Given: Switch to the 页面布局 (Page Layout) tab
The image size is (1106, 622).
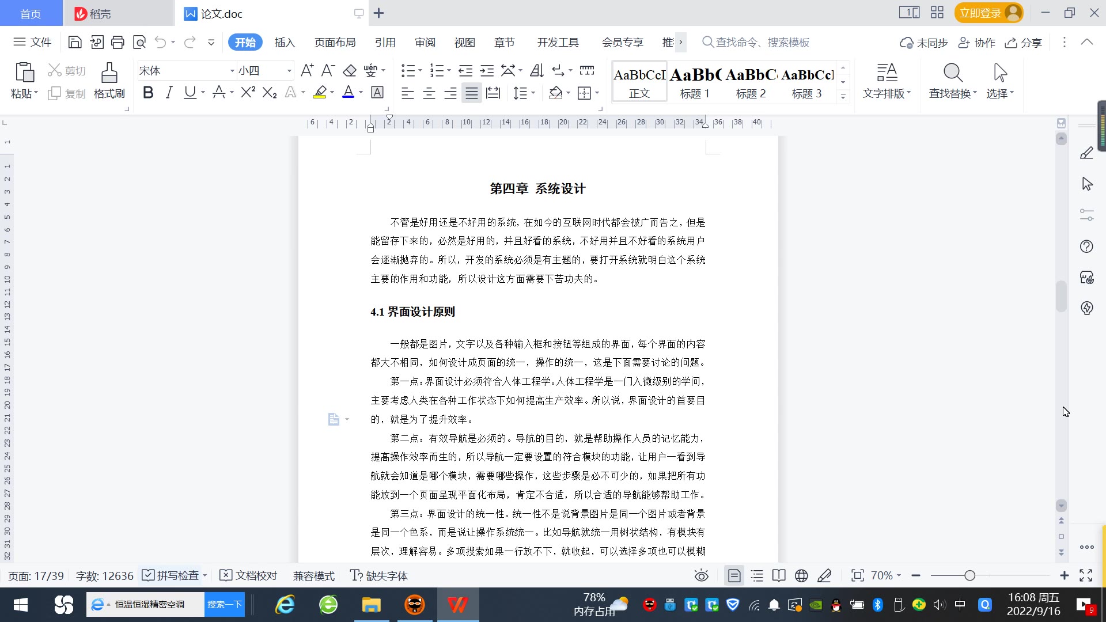Looking at the screenshot, I should pos(335,43).
